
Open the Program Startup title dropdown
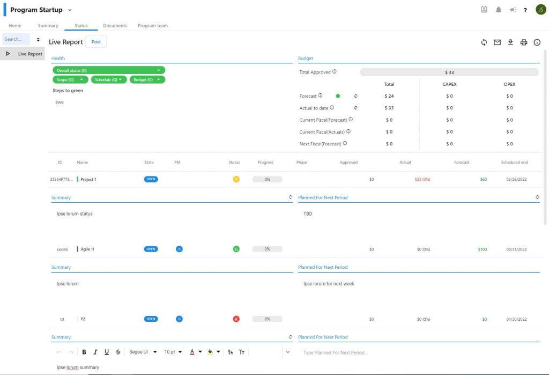point(70,10)
